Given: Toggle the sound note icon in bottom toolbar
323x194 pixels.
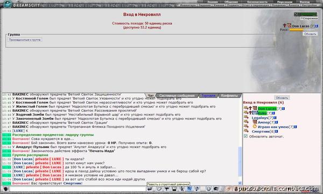Looking at the screenshot, I should [196, 189].
